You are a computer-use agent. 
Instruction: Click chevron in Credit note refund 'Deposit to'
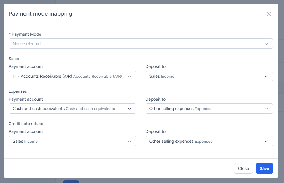(266, 141)
